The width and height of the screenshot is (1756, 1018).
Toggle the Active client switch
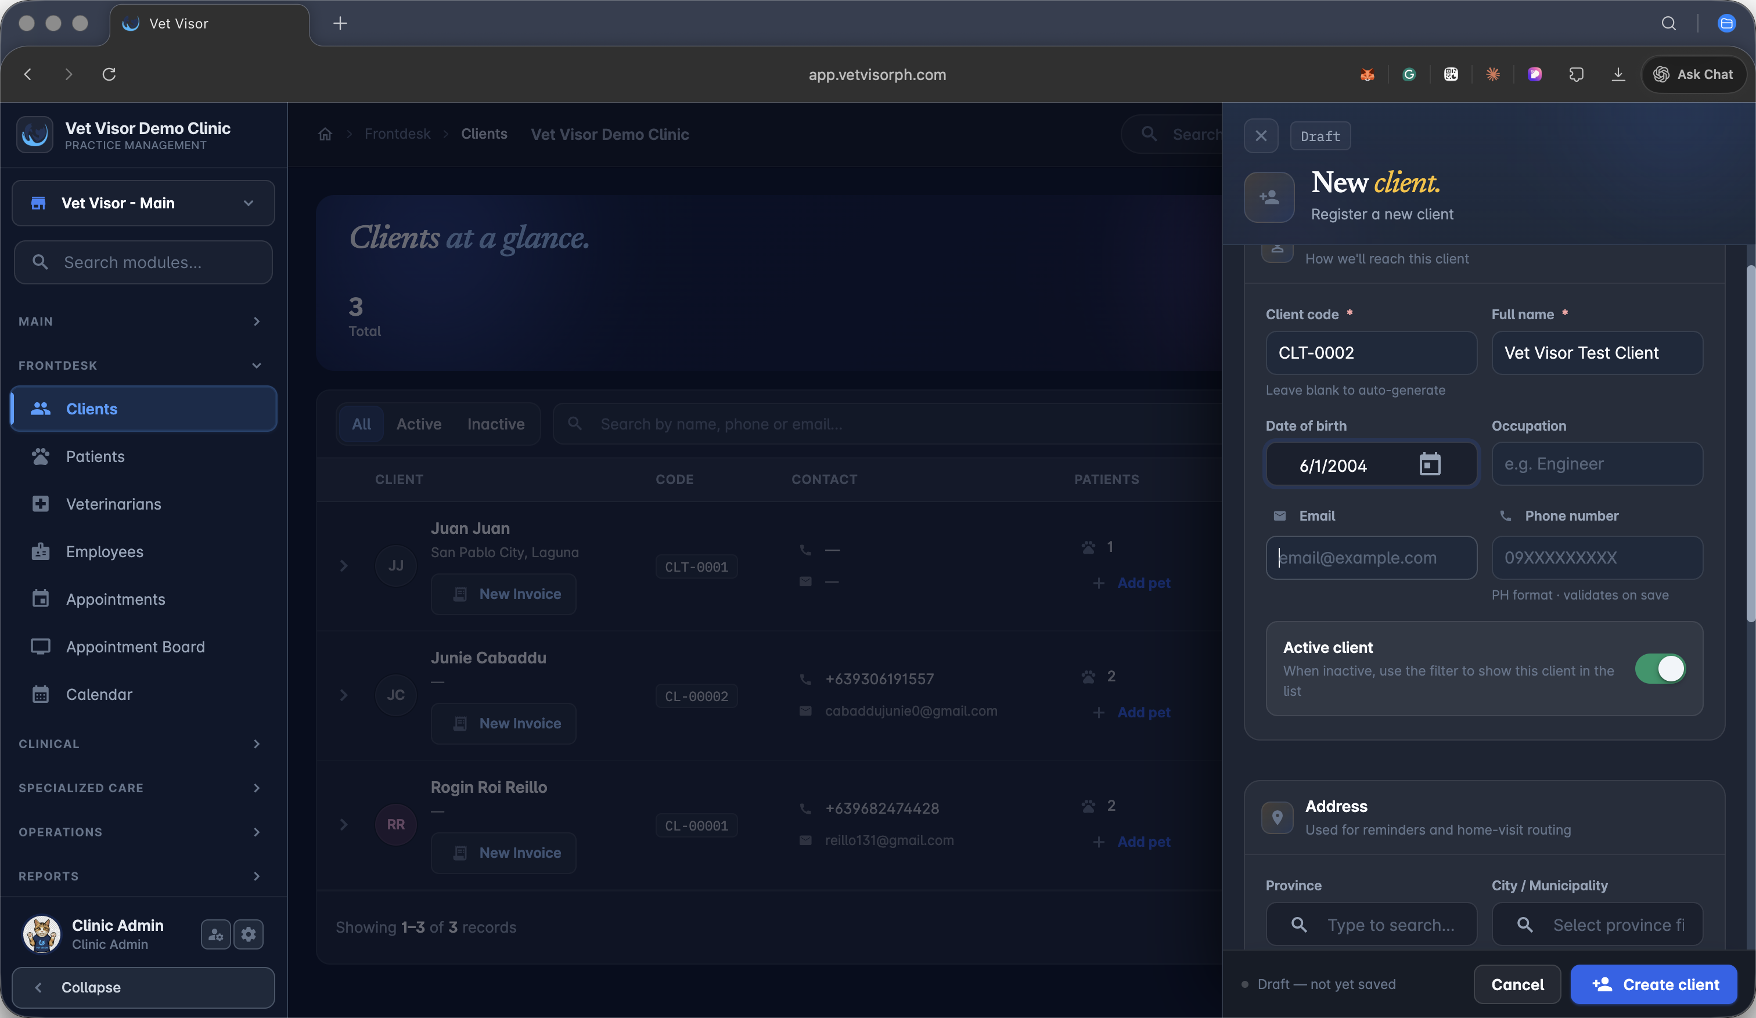(1661, 669)
